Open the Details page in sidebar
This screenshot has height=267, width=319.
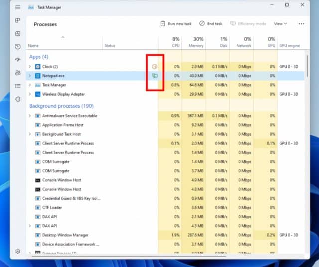tap(18, 86)
